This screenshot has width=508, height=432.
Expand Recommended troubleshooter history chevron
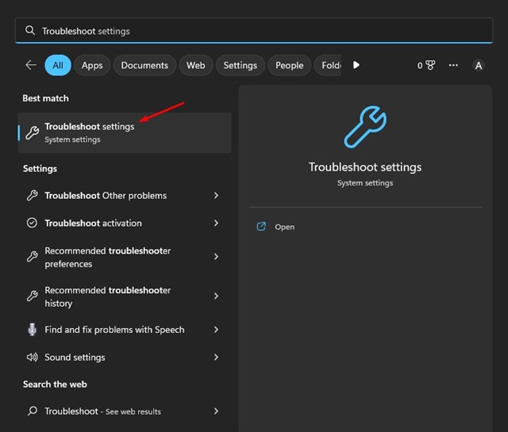click(x=216, y=296)
